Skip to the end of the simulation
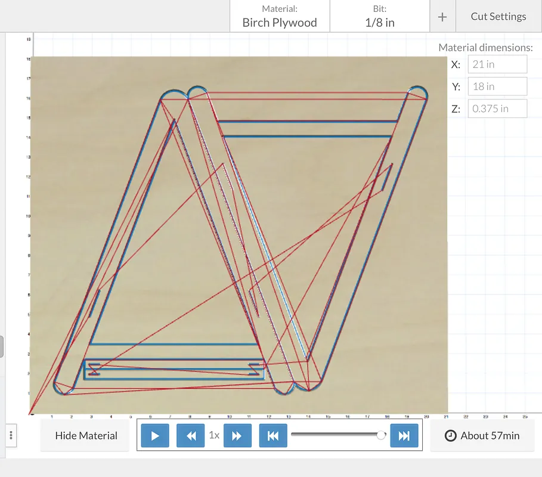 coord(404,436)
